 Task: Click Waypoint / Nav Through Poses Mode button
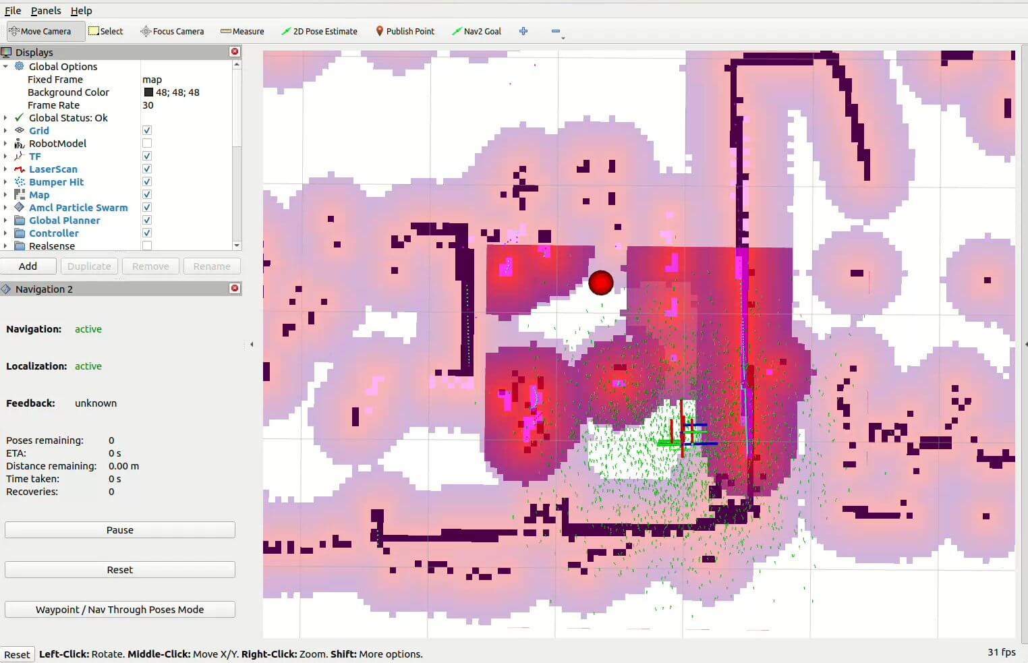119,609
